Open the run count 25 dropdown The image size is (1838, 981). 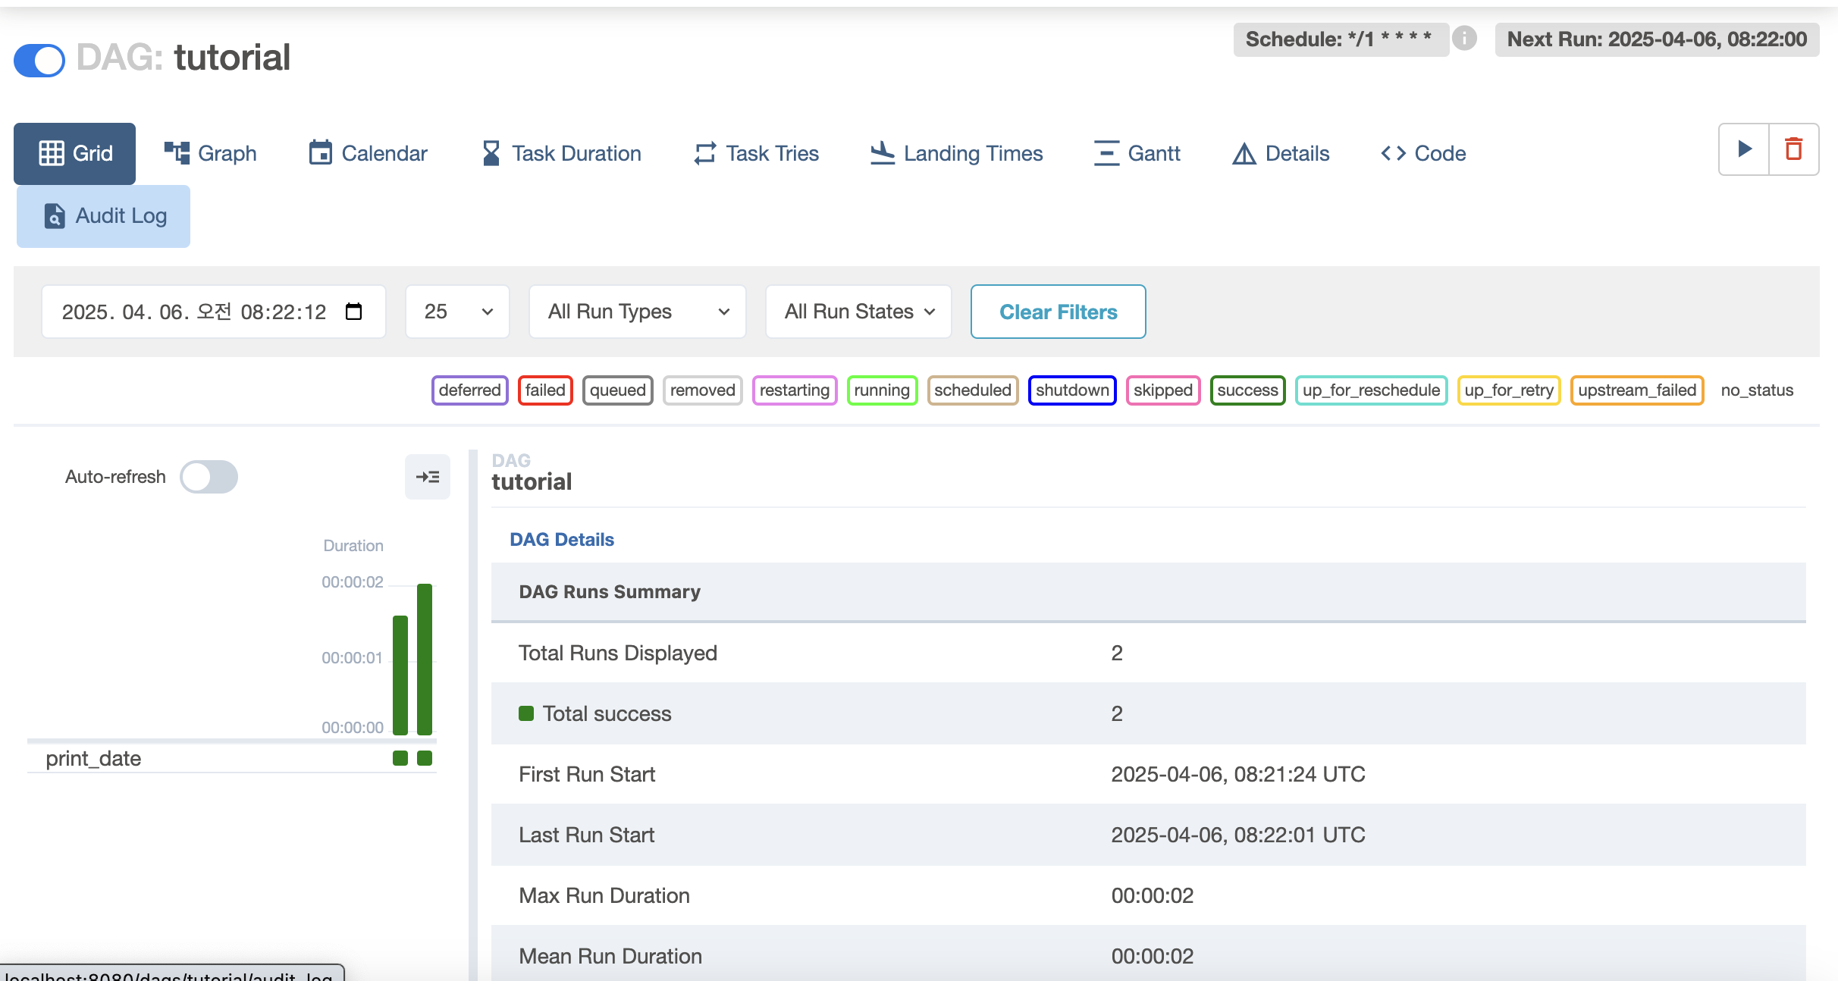(457, 312)
